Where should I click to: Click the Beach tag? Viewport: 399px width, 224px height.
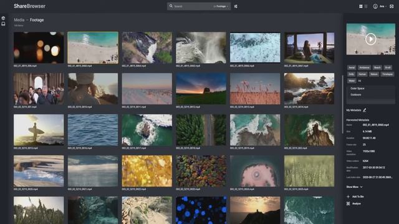pos(377,68)
